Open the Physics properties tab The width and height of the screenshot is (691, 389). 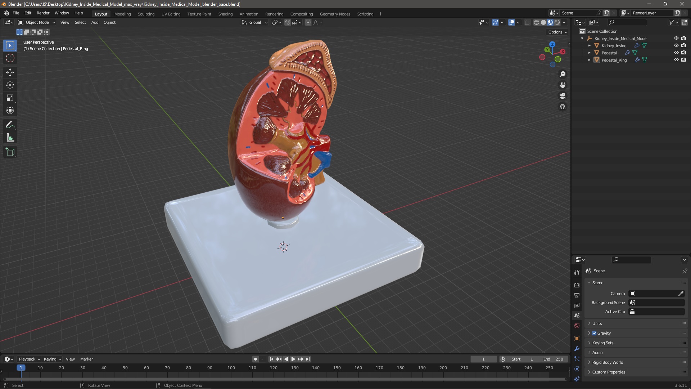[577, 369]
